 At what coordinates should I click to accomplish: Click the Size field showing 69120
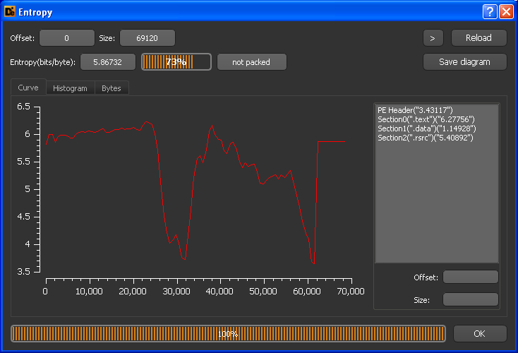click(147, 38)
